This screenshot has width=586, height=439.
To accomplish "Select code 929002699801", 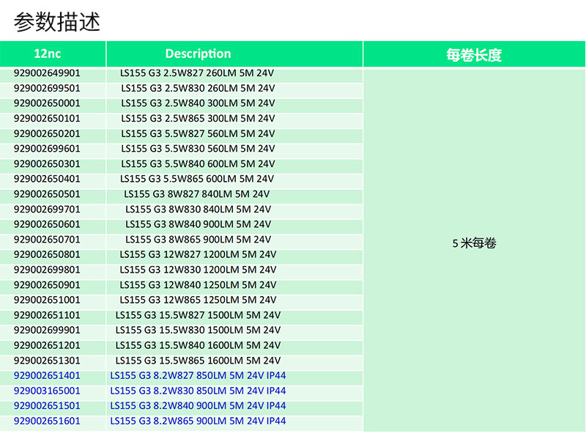I will tap(47, 270).
